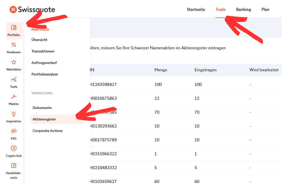This screenshot has height=188, width=282.
Task: Open Auftragsverlauf menu entry
Action: (x=44, y=63)
